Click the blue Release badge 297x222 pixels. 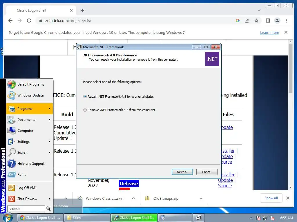[129, 184]
